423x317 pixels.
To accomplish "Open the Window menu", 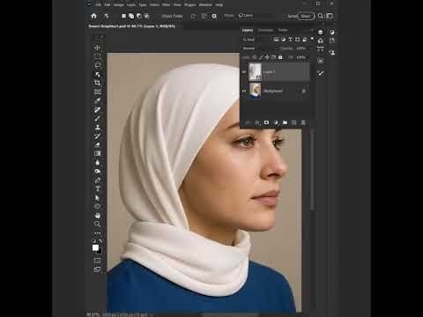I will coord(205,4).
